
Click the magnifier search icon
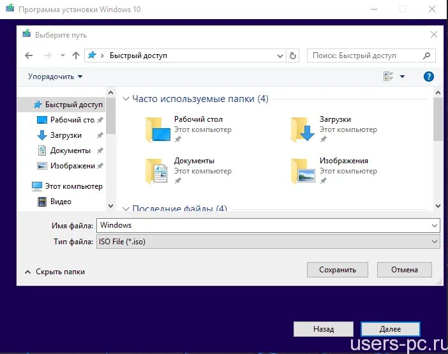pyautogui.click(x=426, y=55)
